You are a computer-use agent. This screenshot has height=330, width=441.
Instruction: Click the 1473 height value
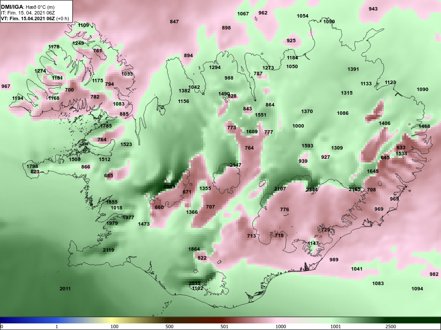pos(144,224)
